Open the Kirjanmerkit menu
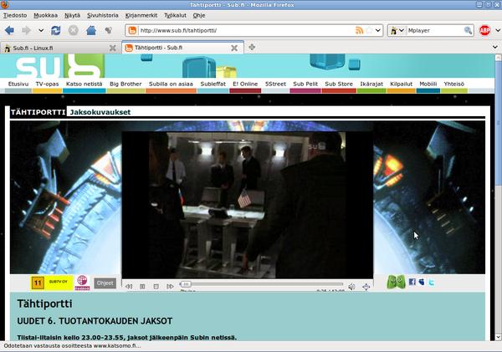 [141, 15]
